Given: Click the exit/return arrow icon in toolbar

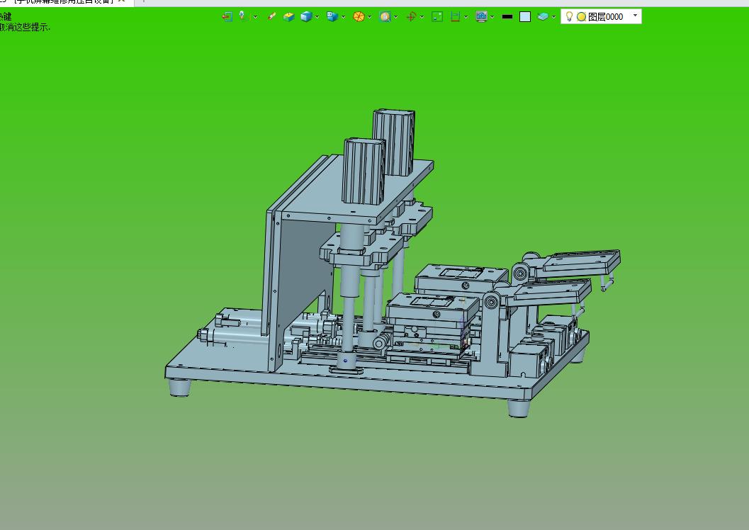Looking at the screenshot, I should (x=227, y=17).
